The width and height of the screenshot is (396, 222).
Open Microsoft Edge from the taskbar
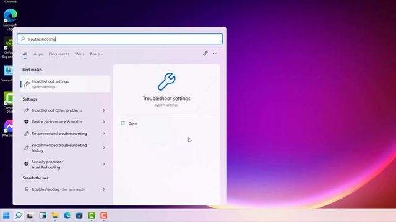tap(67, 215)
